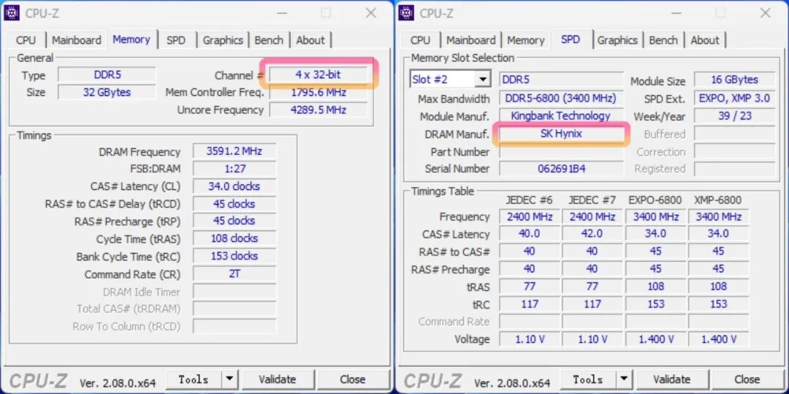
Task: Click the empty DRAM Idle Timer field
Action: pos(234,292)
